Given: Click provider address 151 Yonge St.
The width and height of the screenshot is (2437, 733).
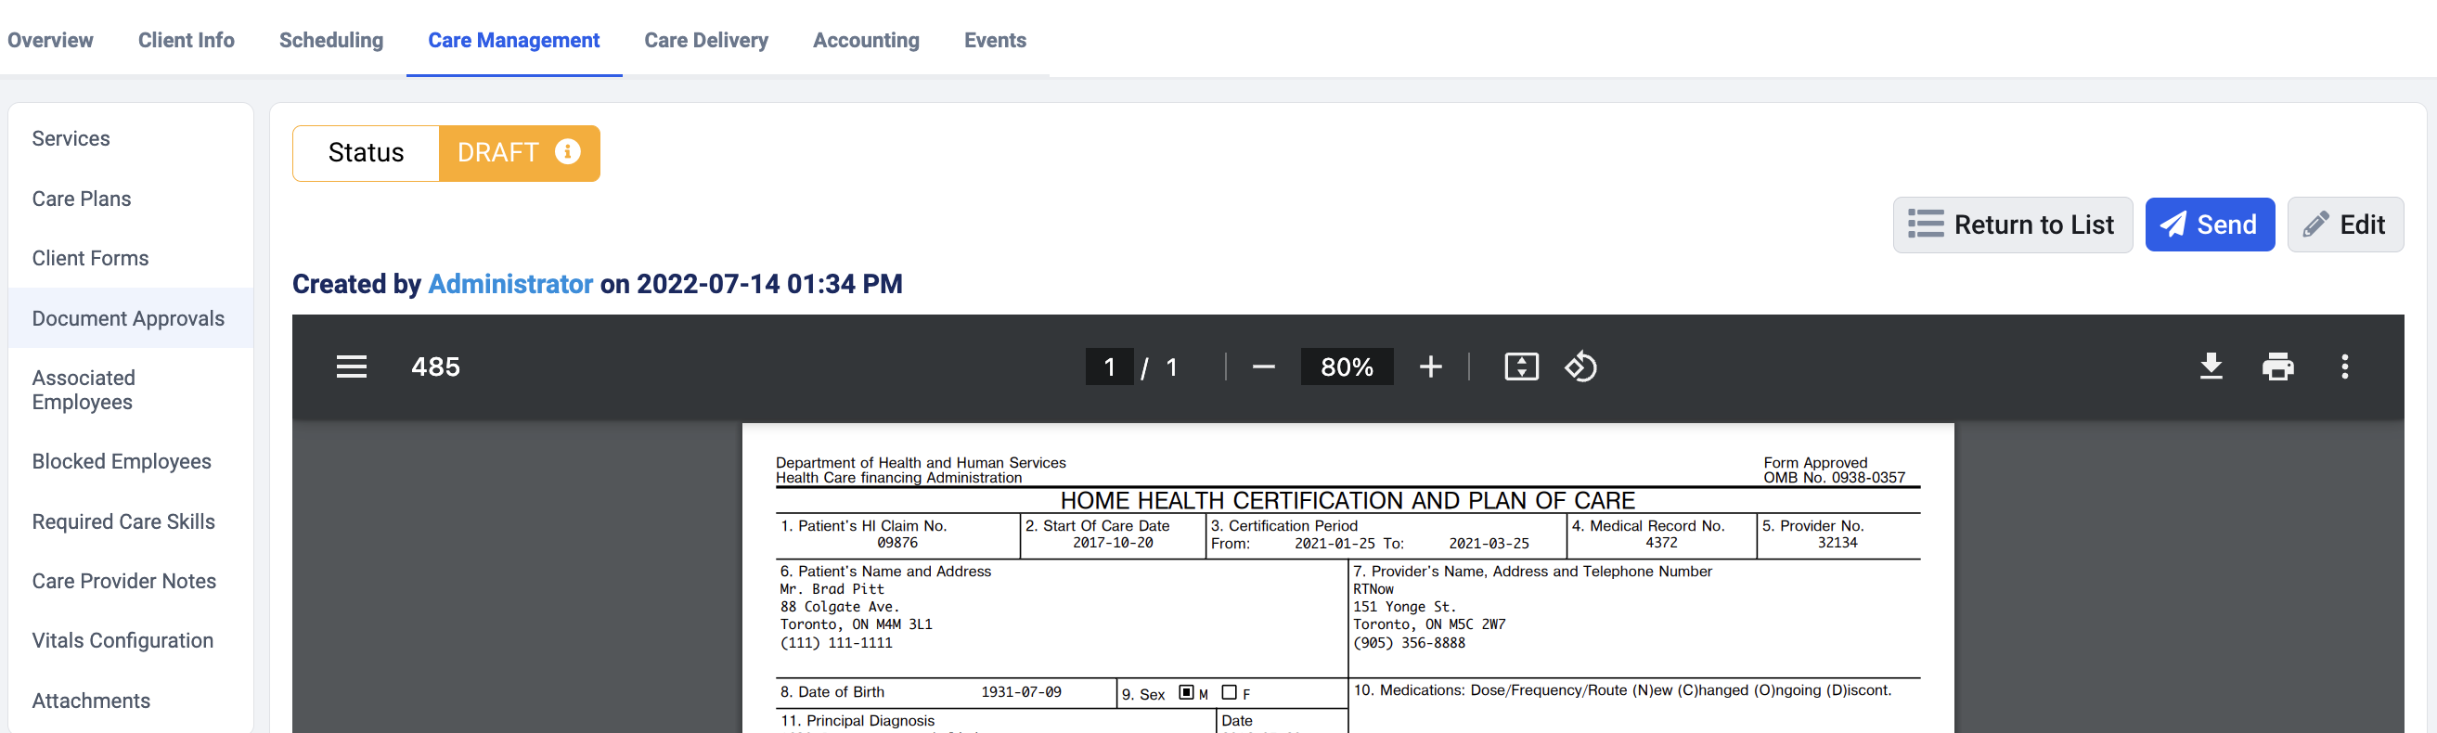Looking at the screenshot, I should coord(1404,607).
